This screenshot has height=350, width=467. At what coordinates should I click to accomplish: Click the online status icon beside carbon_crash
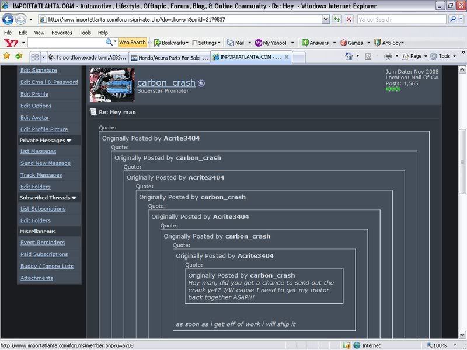(201, 83)
